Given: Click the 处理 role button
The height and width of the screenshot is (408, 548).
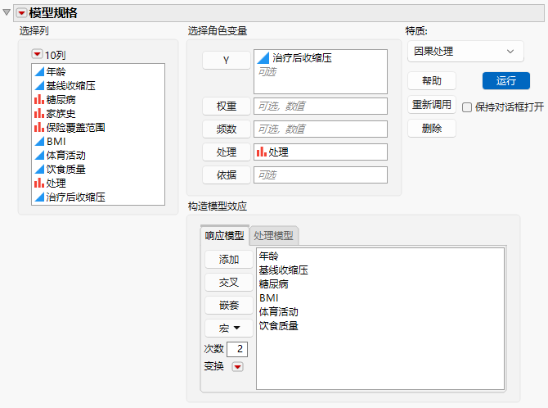Looking at the screenshot, I should tap(226, 152).
